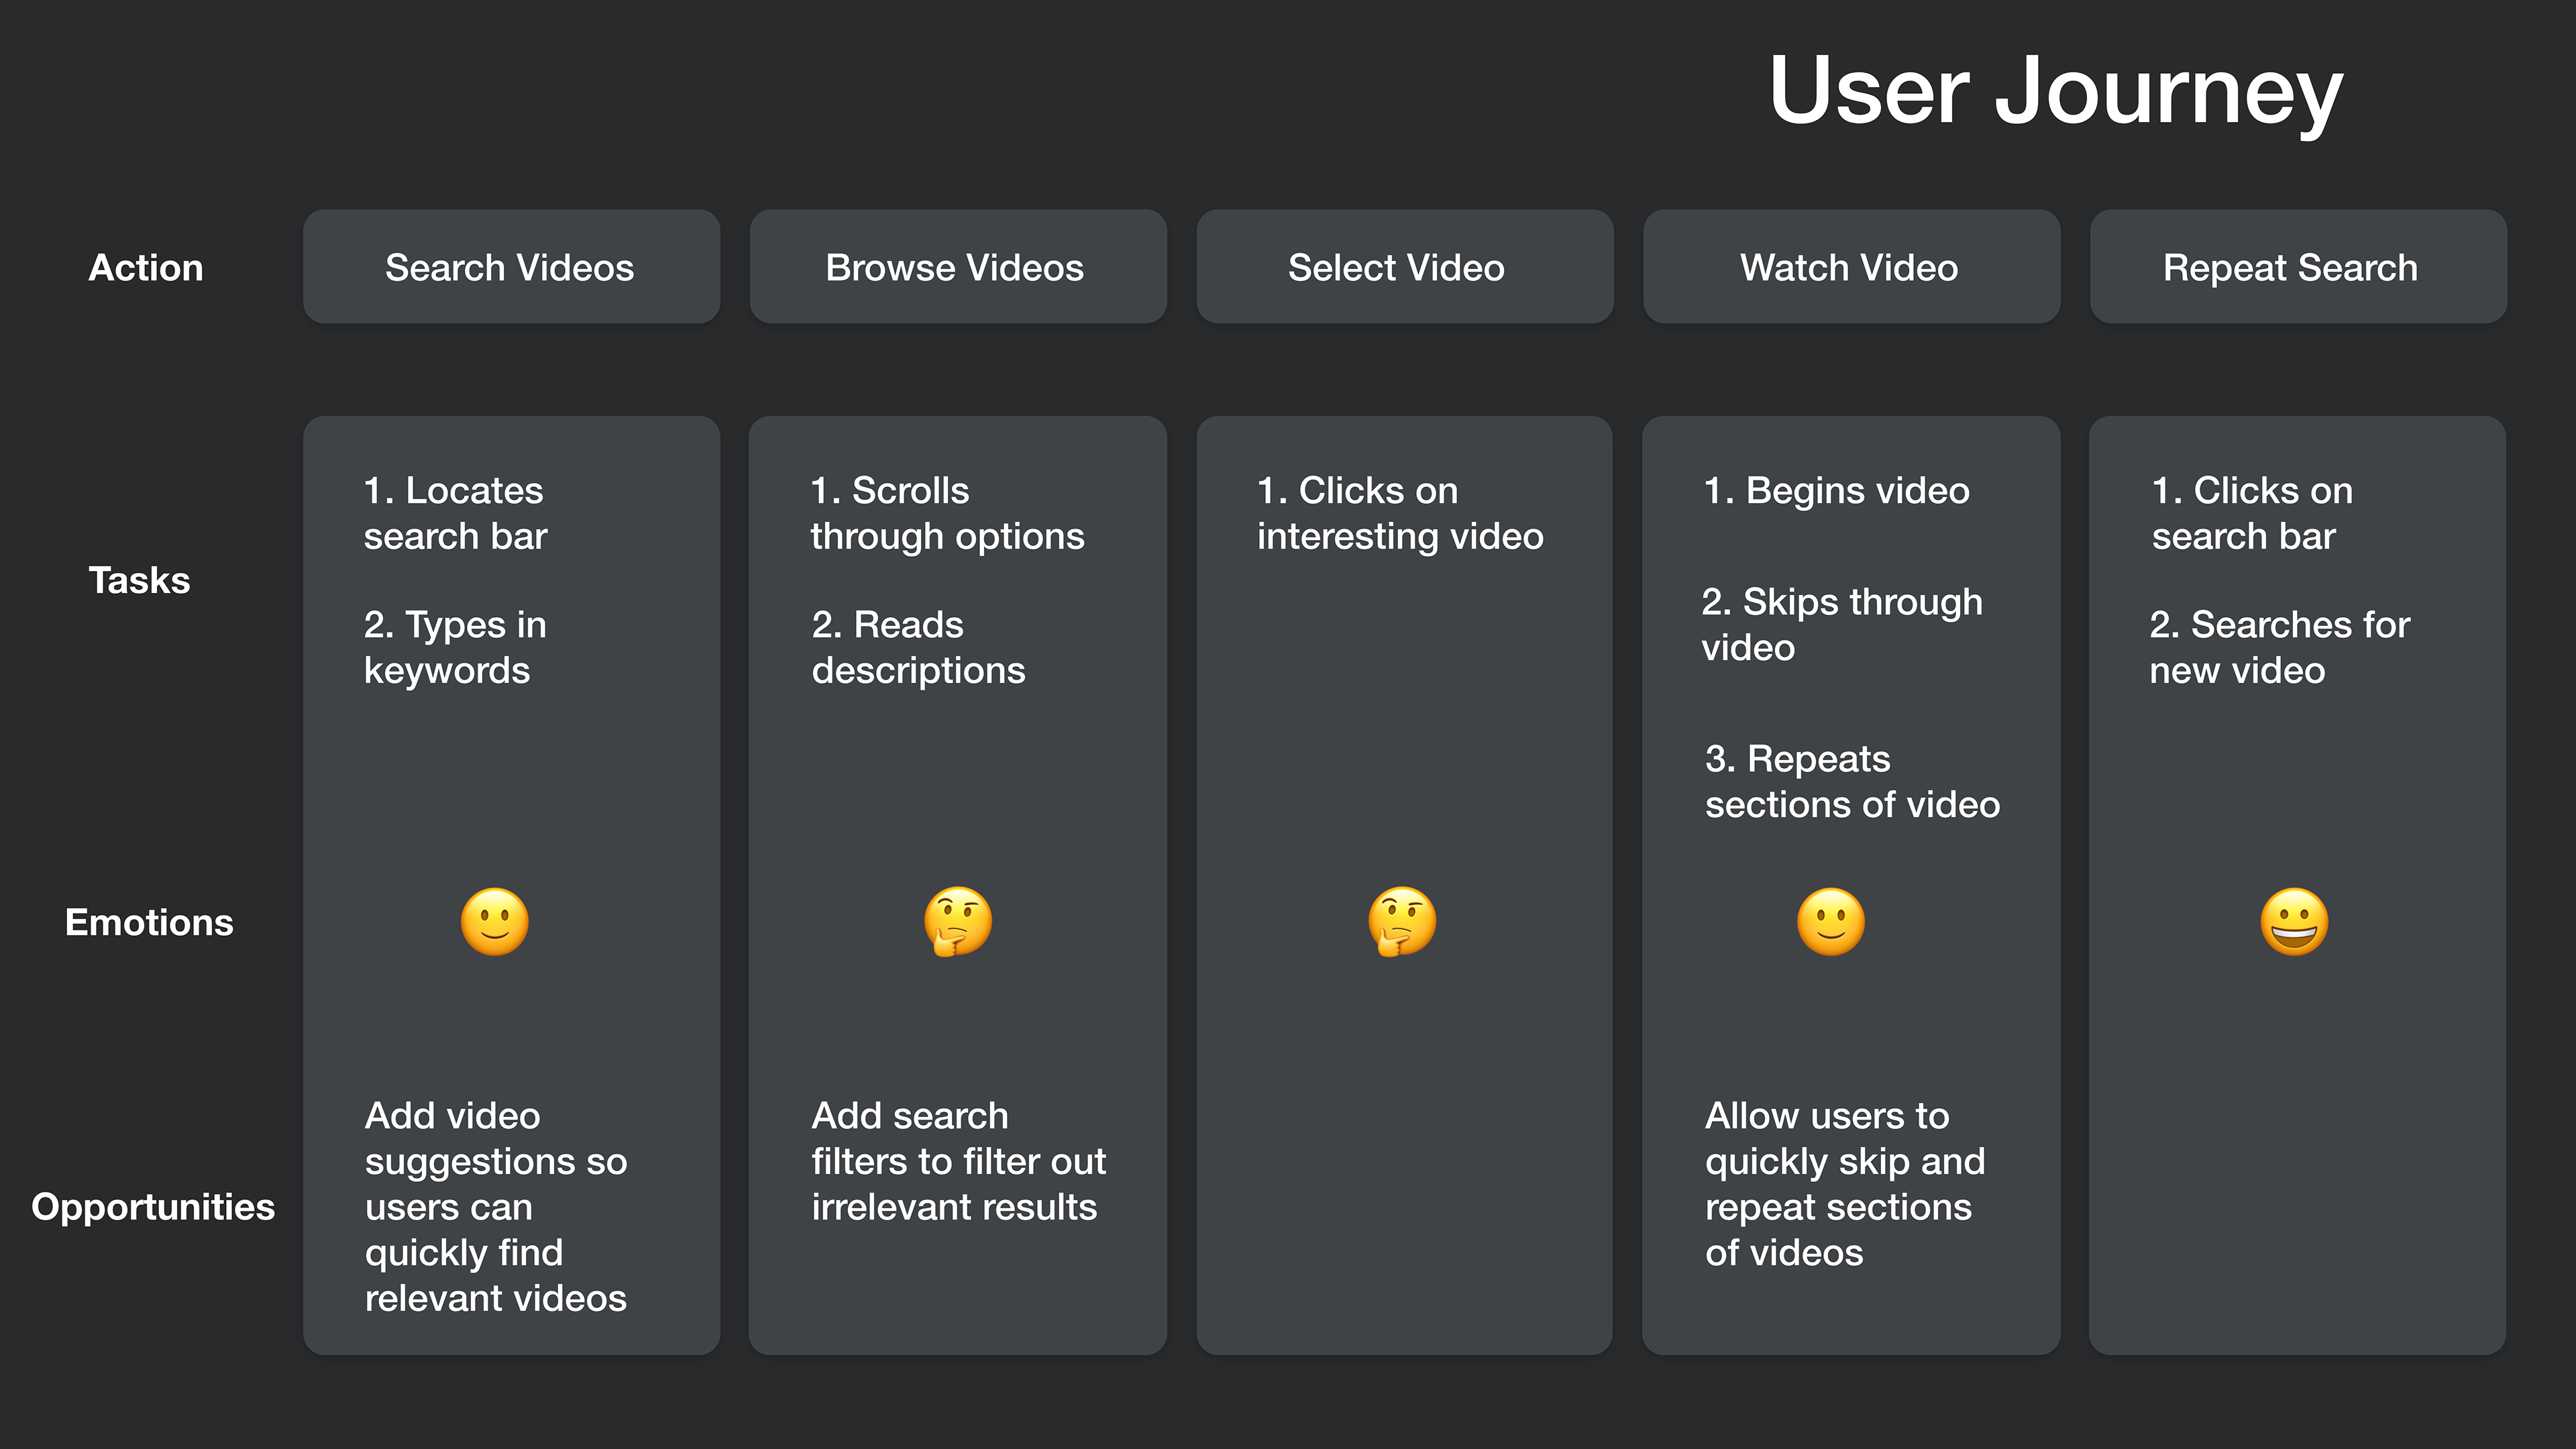Click the Action row label

tap(146, 268)
